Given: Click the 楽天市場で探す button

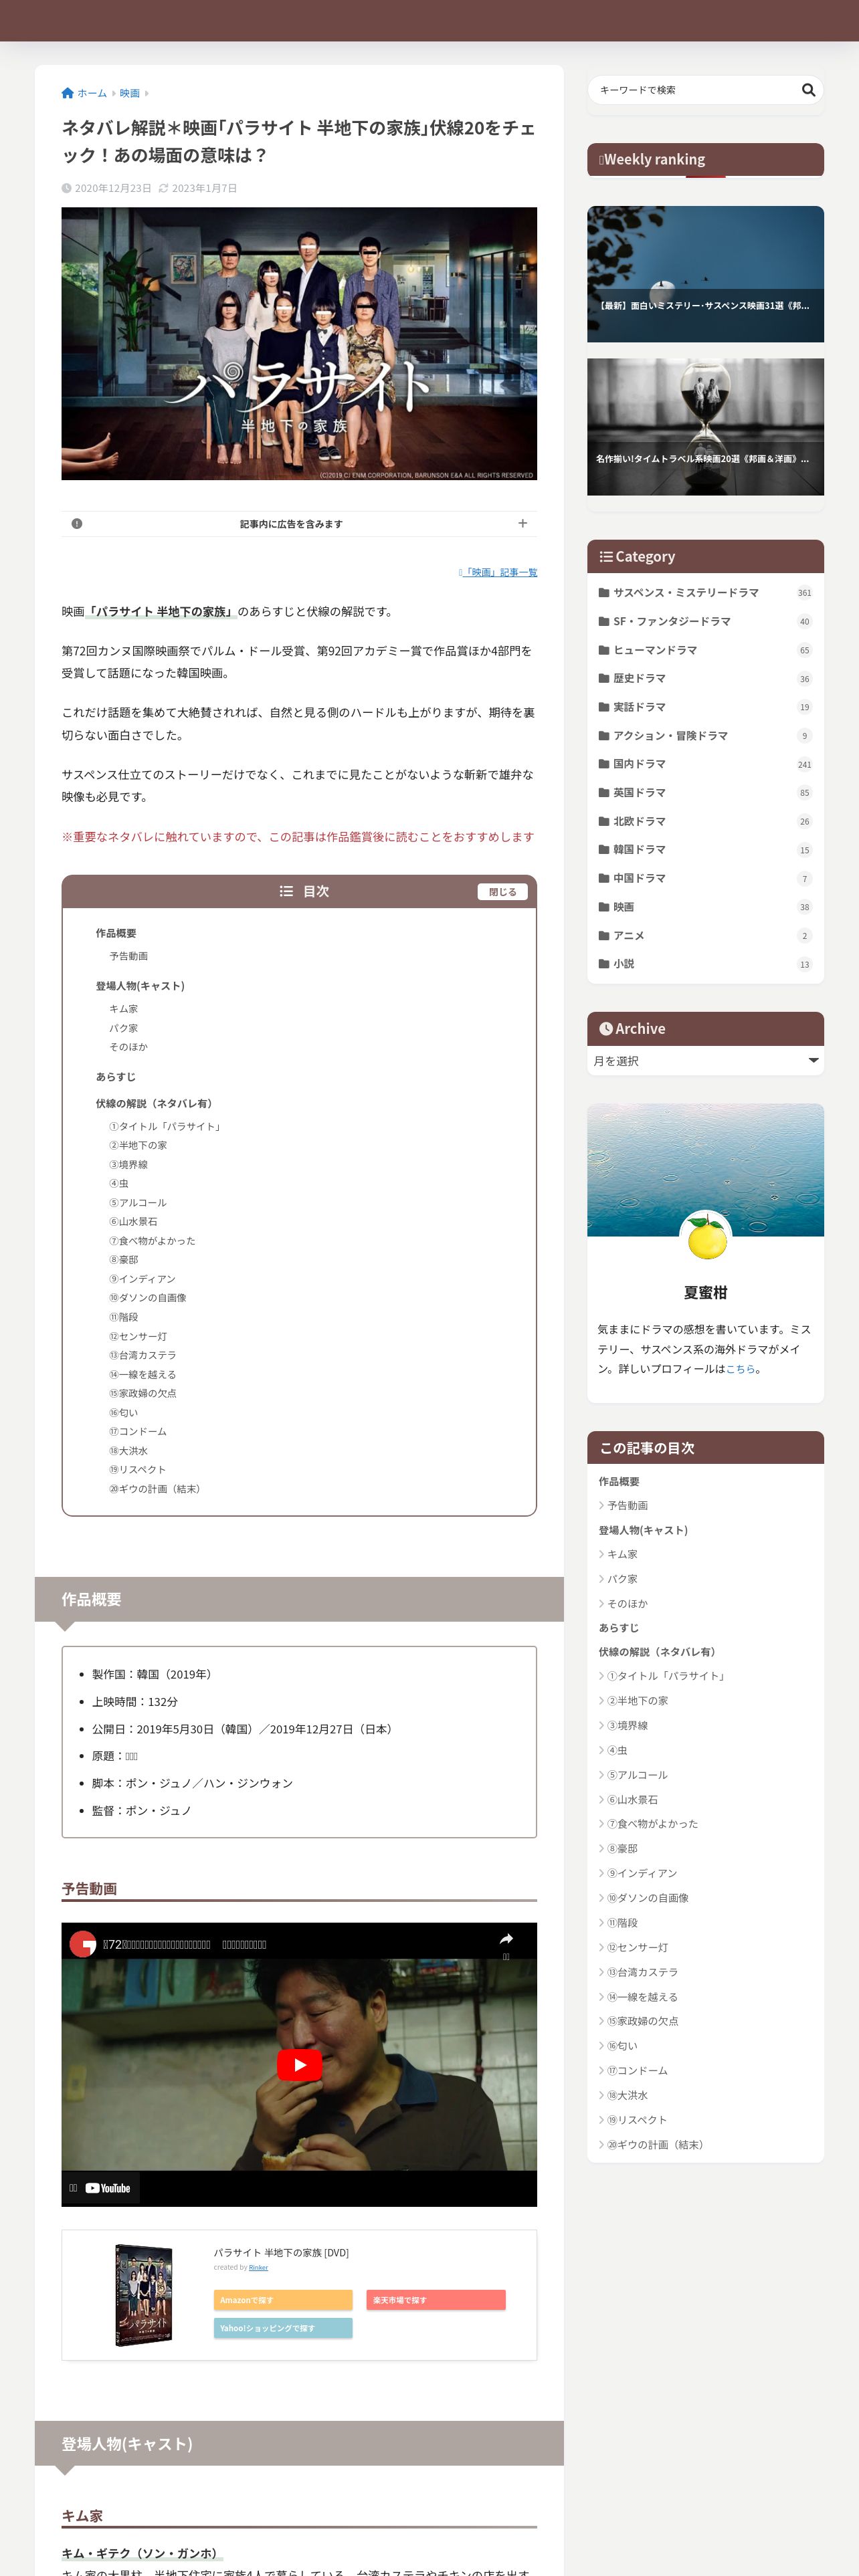Looking at the screenshot, I should [436, 2300].
